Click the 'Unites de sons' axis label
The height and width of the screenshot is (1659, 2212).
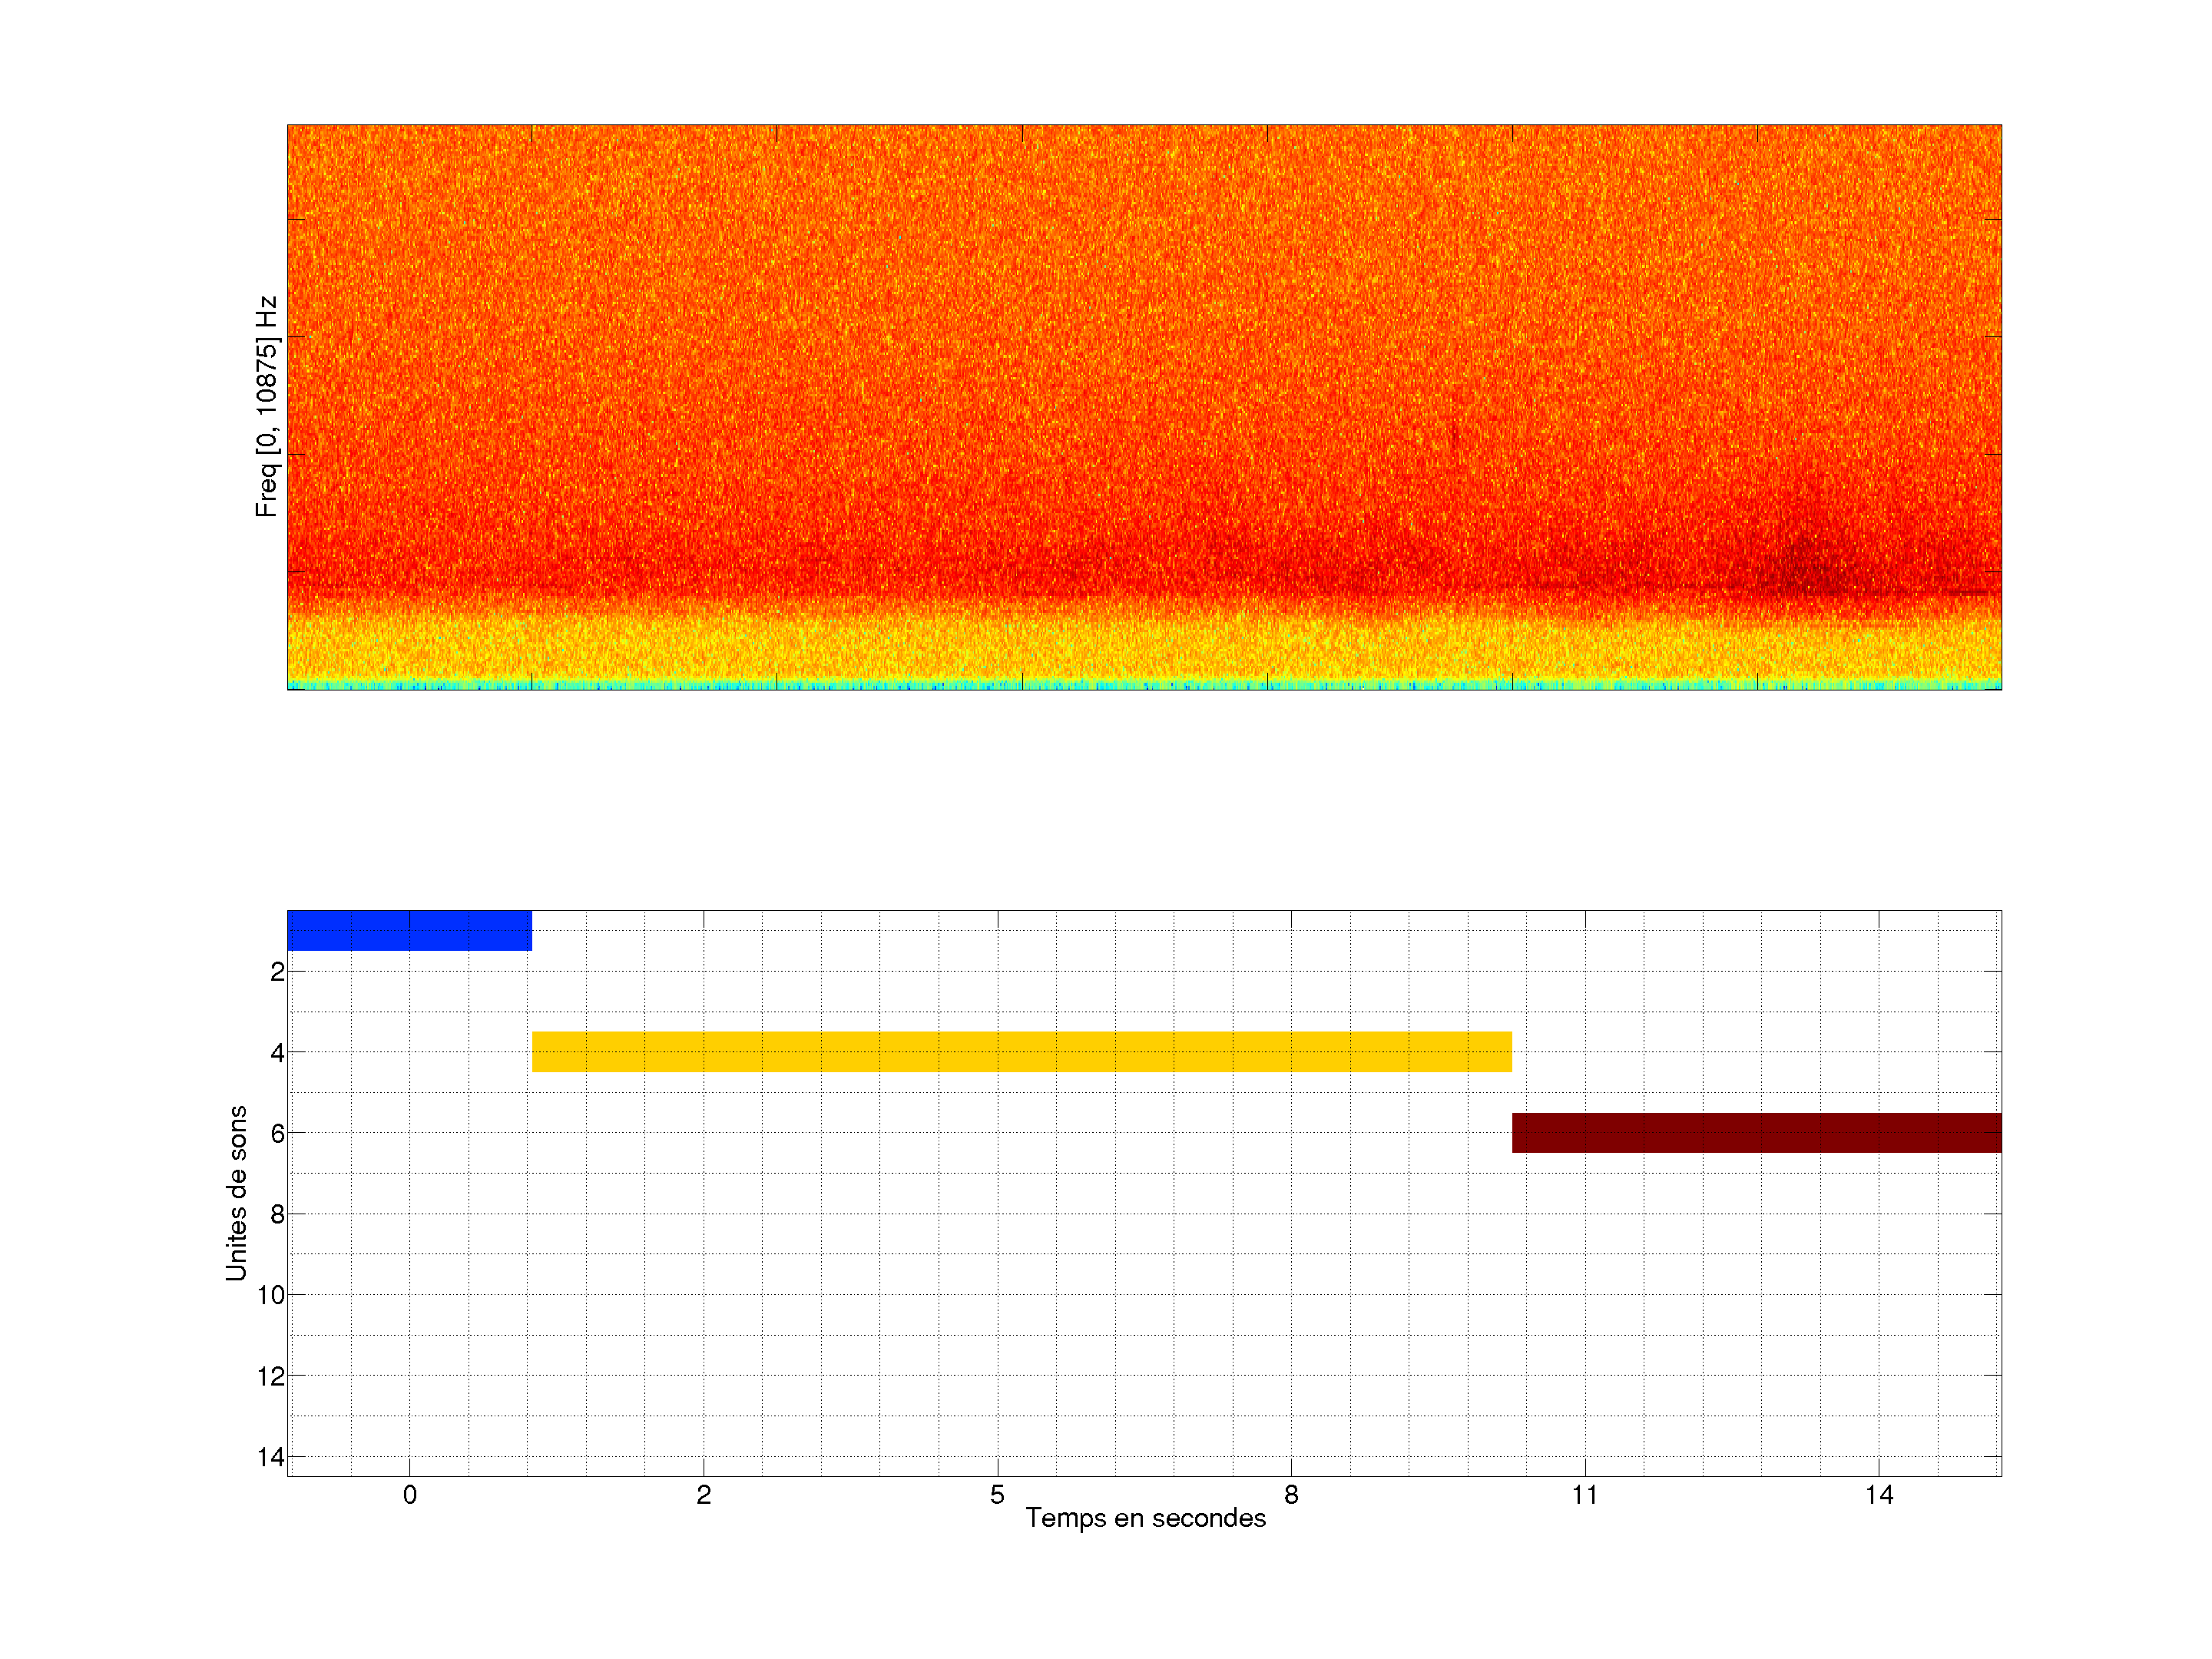coord(236,1193)
